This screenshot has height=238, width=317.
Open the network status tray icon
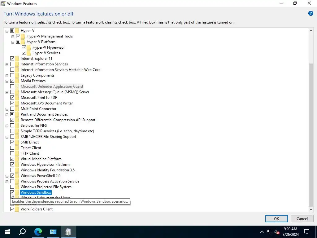click(x=270, y=232)
